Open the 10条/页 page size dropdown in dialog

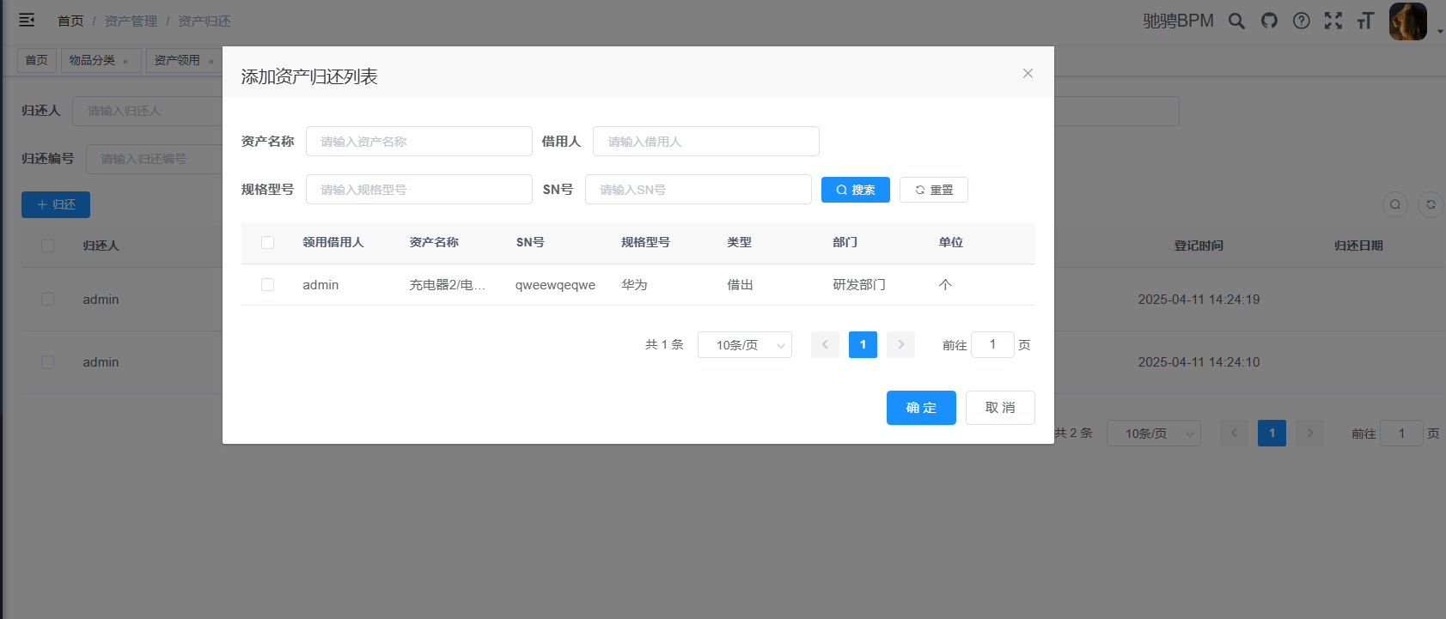(745, 344)
